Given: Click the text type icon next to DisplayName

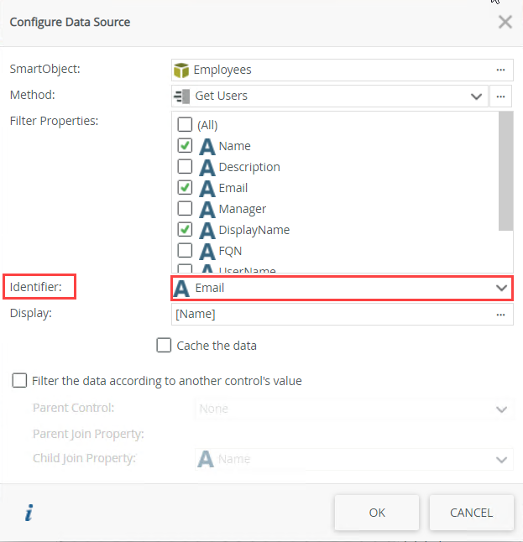Looking at the screenshot, I should tap(207, 231).
